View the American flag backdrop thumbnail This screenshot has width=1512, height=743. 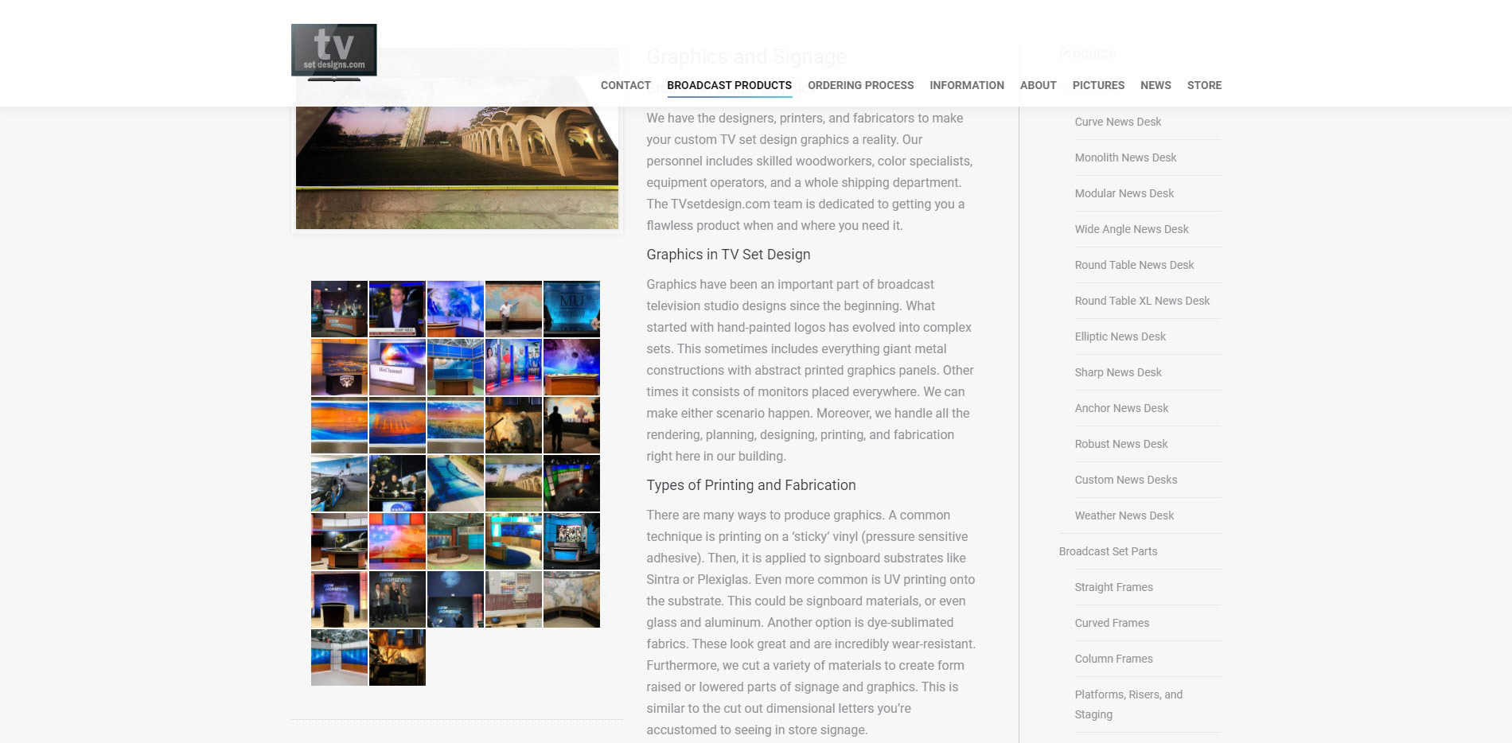[x=397, y=541]
